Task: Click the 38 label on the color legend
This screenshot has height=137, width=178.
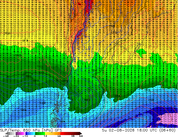Action: point(73,136)
